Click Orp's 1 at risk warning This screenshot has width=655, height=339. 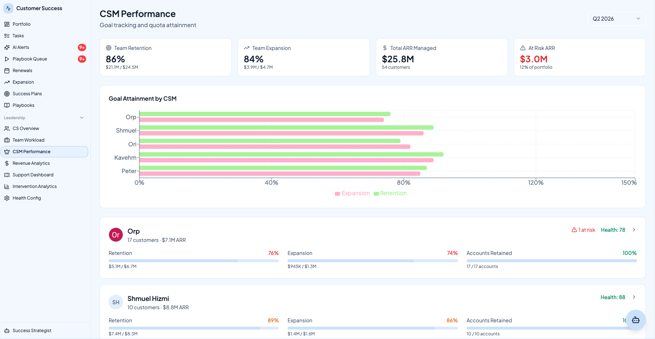pyautogui.click(x=583, y=230)
